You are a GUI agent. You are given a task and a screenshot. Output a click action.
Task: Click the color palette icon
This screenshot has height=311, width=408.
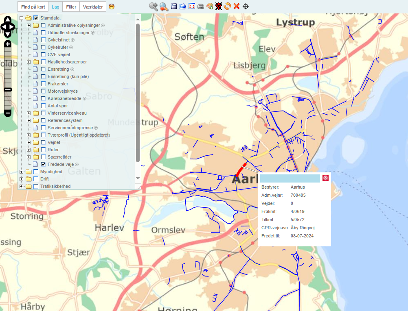[x=210, y=6]
